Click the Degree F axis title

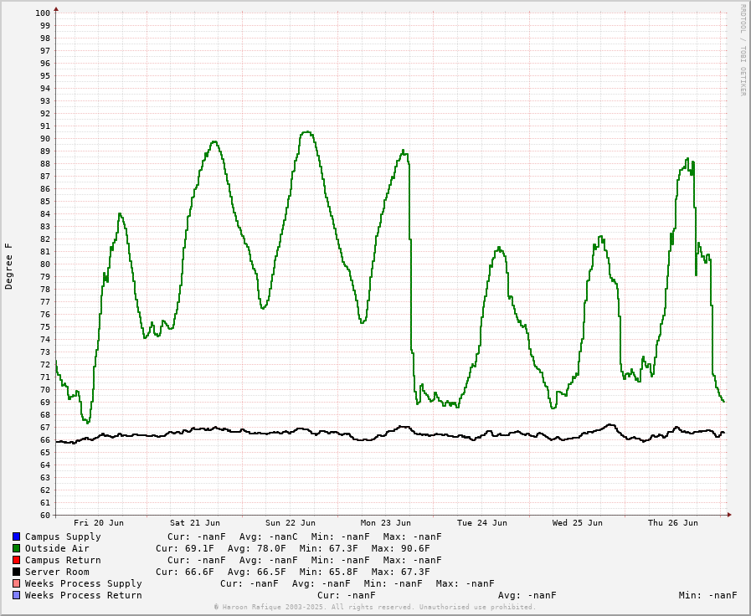click(x=9, y=266)
